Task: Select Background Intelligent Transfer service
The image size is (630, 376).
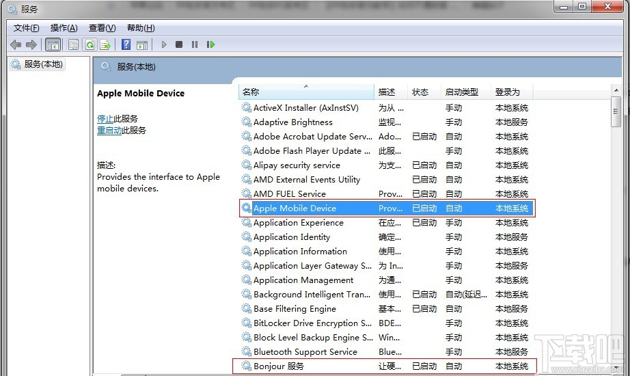Action: [387, 295]
